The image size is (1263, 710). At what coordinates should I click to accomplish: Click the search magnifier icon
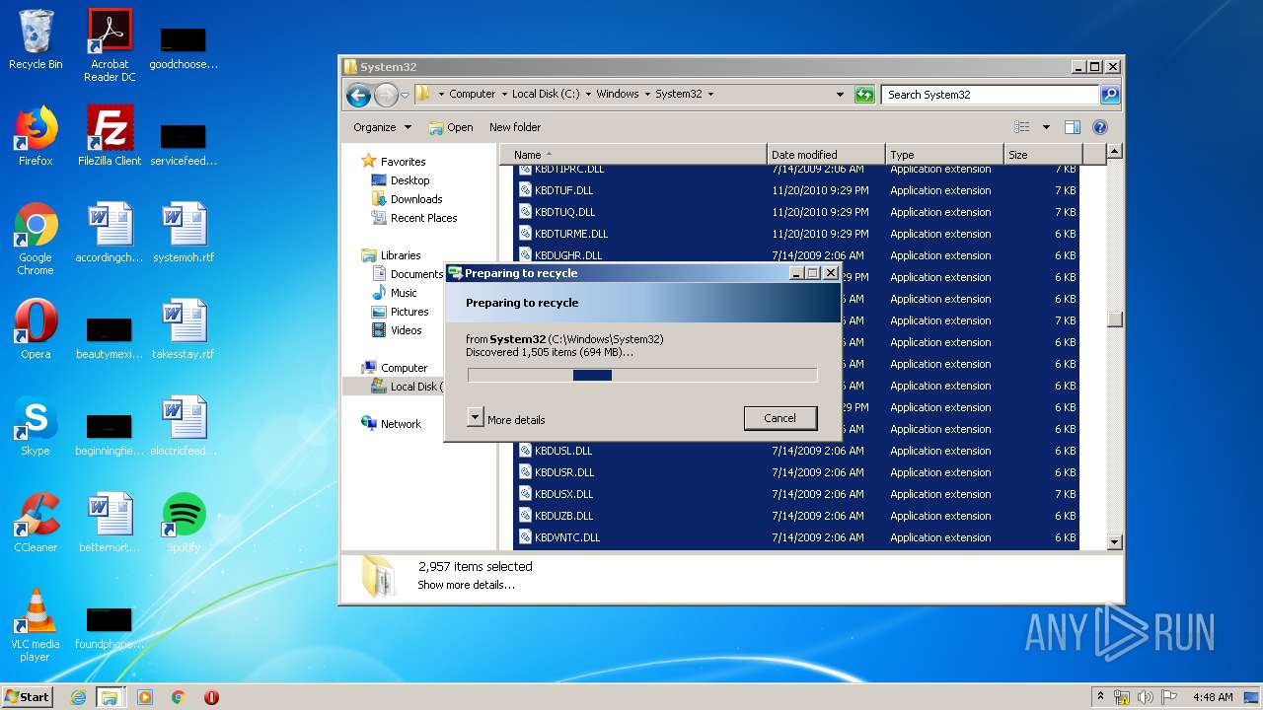point(1110,95)
